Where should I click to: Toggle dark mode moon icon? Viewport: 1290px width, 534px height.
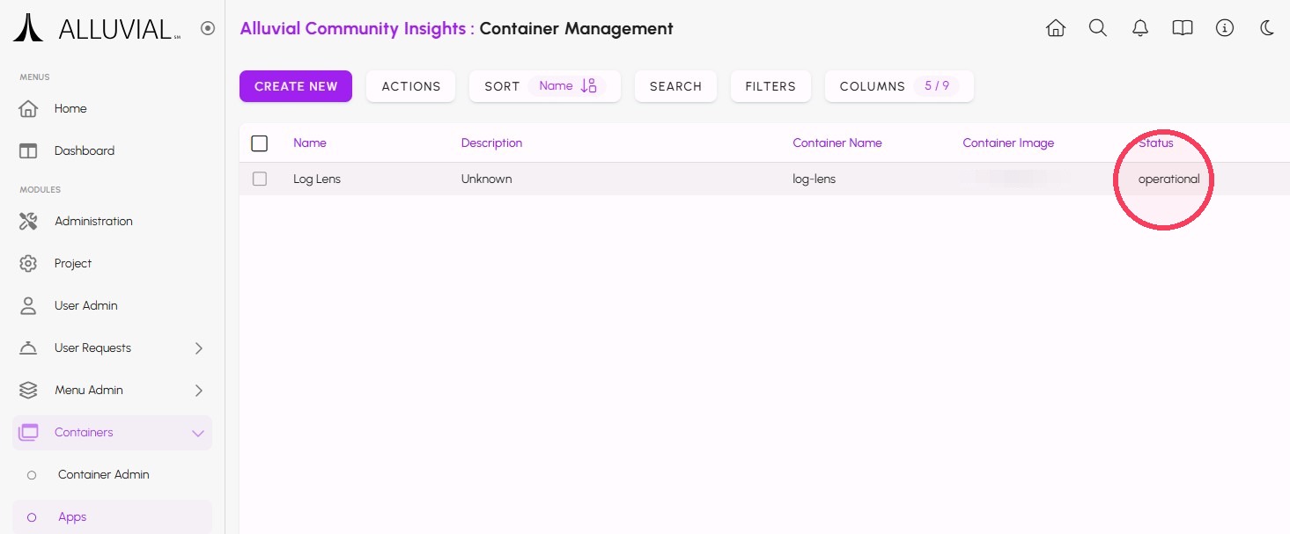pos(1267,28)
